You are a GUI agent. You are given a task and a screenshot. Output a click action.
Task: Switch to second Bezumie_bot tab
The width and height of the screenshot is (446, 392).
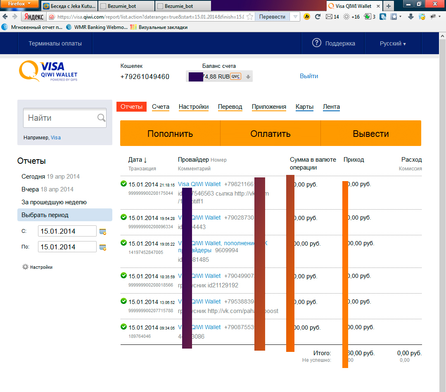[183, 6]
